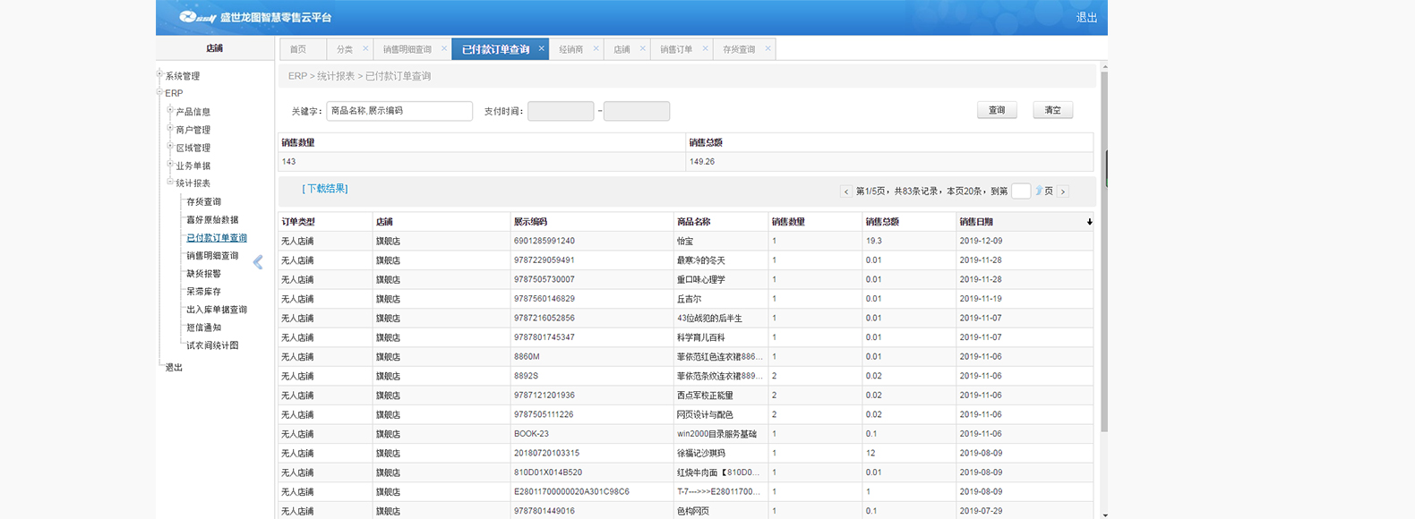Open 销售明细查询 in the sidebar tree
This screenshot has width=1415, height=519.
[x=212, y=256]
